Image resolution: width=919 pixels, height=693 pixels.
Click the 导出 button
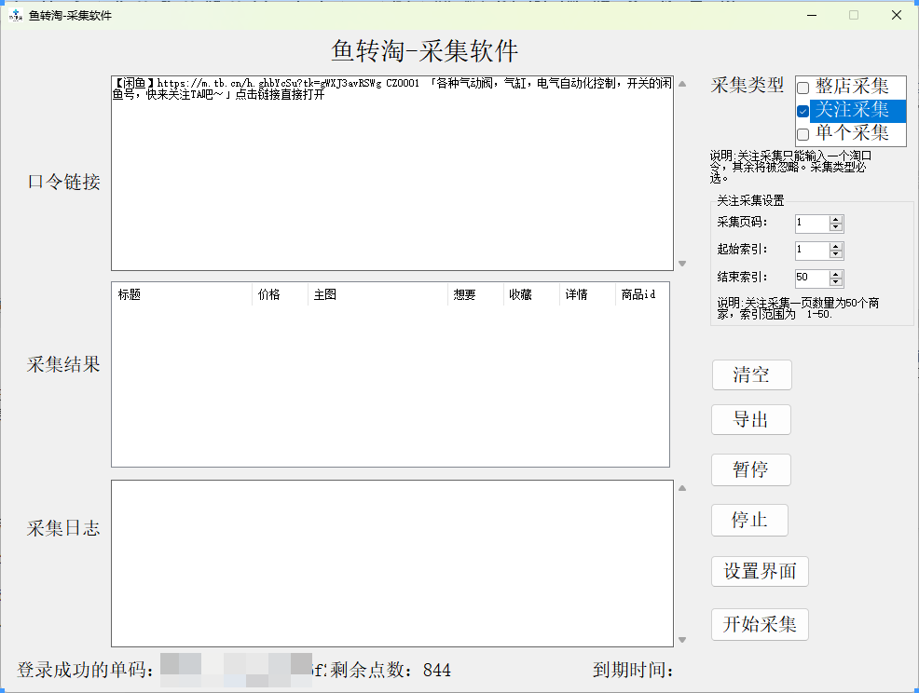(x=751, y=419)
